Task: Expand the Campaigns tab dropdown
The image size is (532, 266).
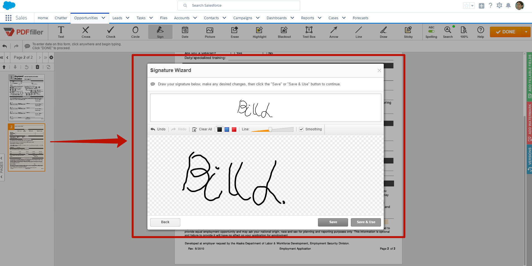Action: (x=258, y=18)
